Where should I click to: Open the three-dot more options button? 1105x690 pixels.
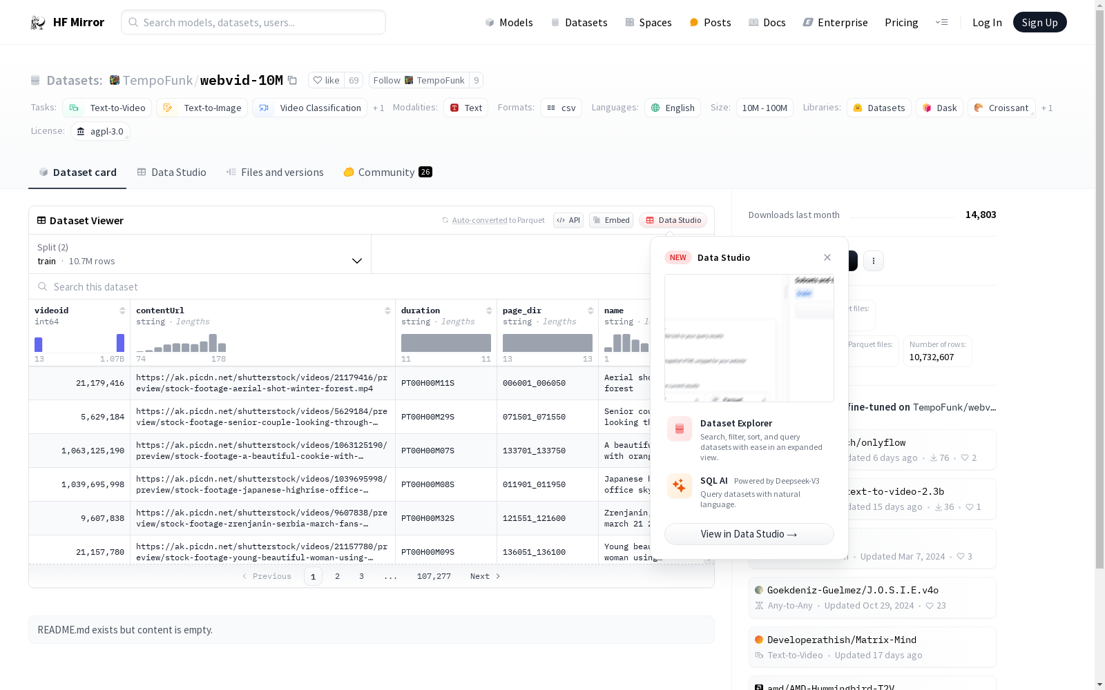874,261
